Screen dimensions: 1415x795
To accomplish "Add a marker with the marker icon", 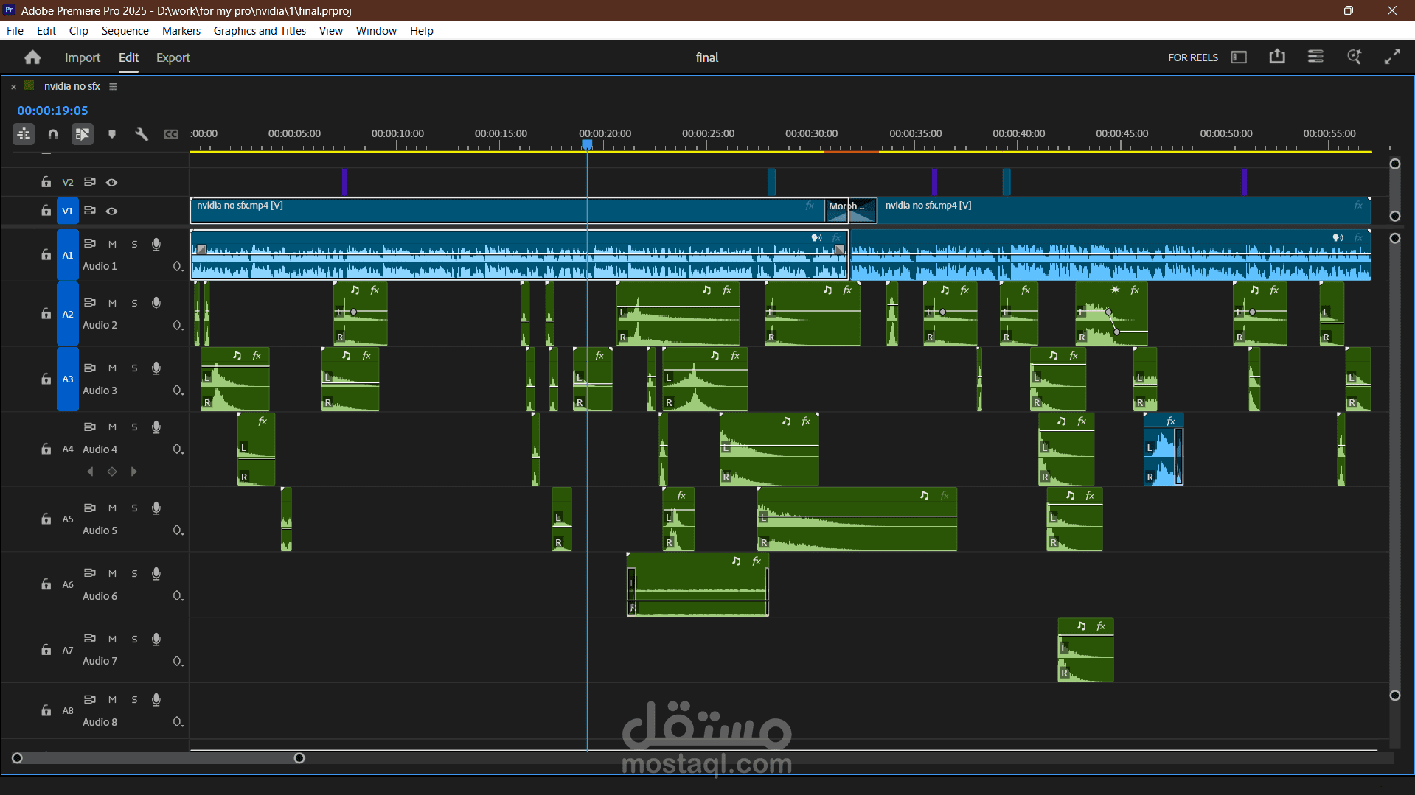I will click(112, 134).
